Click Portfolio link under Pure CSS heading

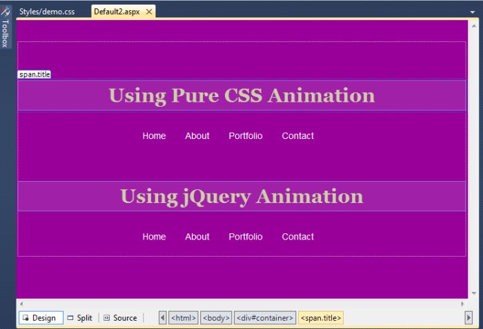click(x=246, y=136)
